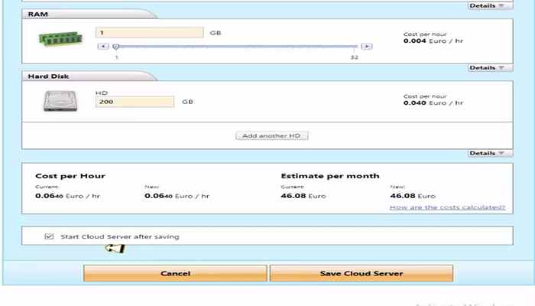535x306 pixels.
Task: Expand Details below the Hard Disk section
Action: (x=490, y=153)
